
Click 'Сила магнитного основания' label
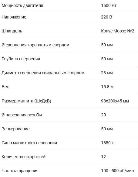point(29,143)
